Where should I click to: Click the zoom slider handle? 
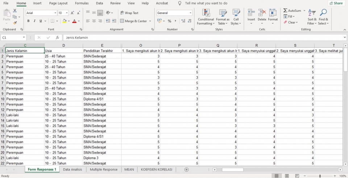coord(320,176)
